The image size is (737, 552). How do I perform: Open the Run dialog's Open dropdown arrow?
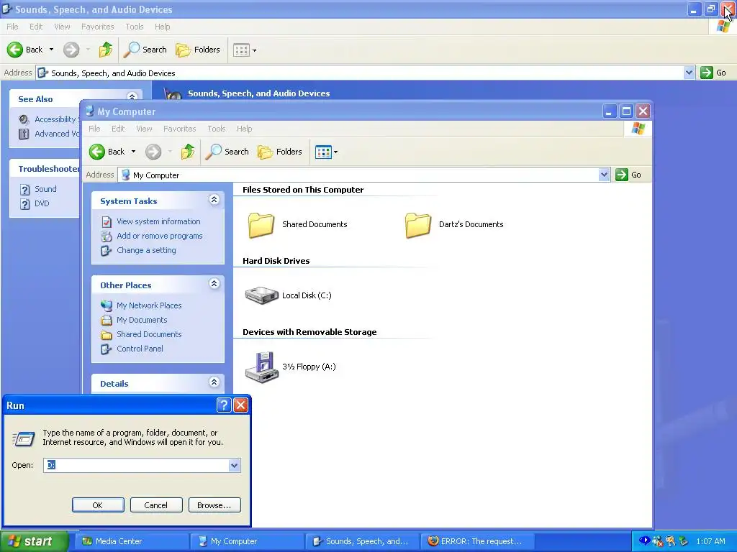234,466
